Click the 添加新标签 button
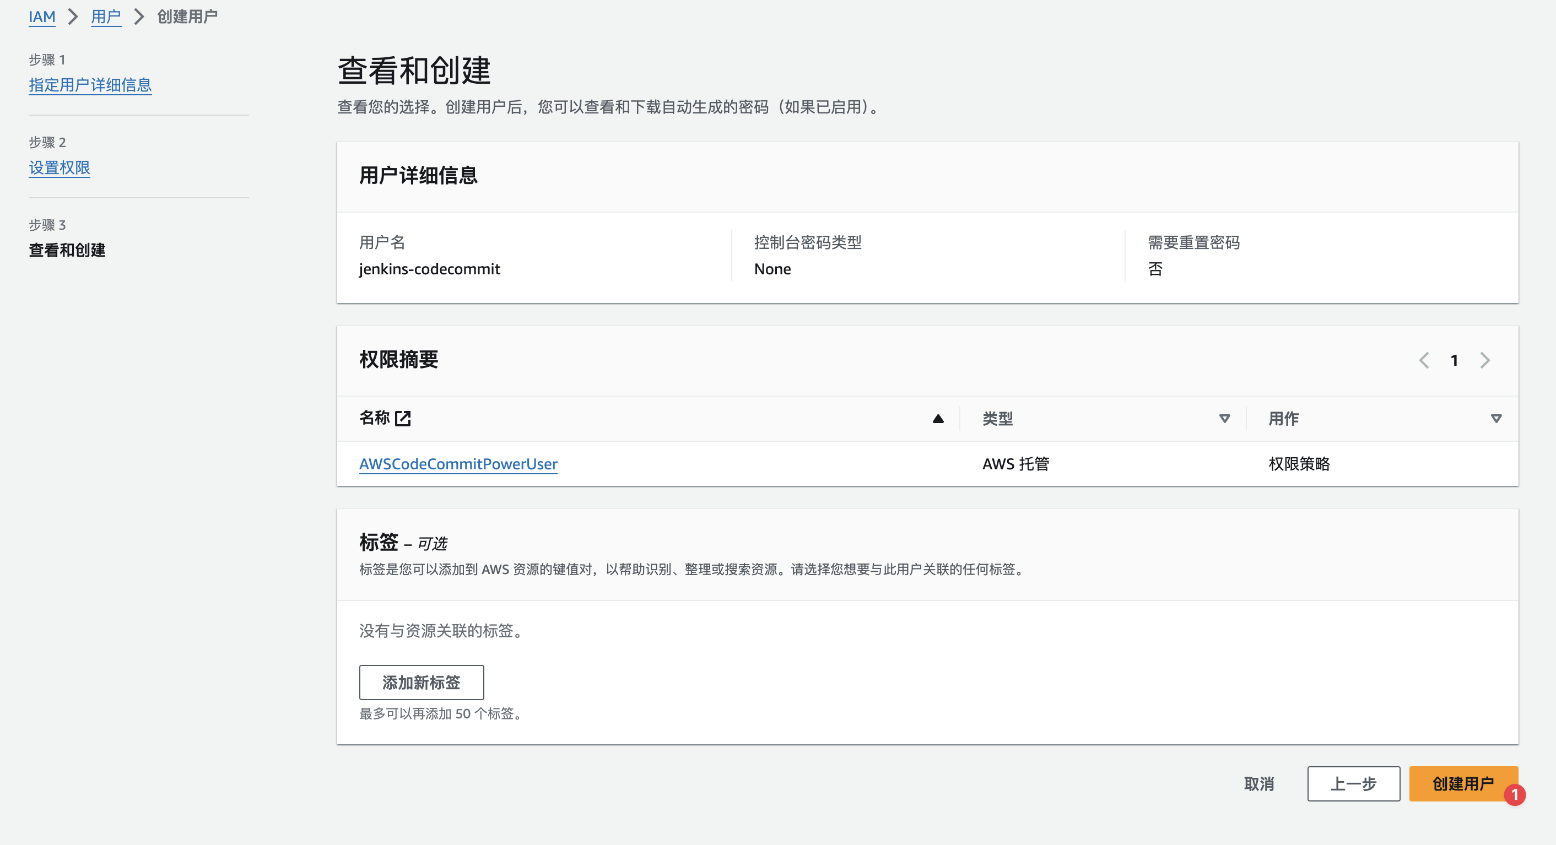The image size is (1556, 845). point(421,682)
